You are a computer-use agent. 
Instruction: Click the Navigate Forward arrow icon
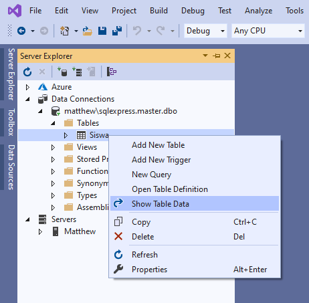click(x=44, y=31)
